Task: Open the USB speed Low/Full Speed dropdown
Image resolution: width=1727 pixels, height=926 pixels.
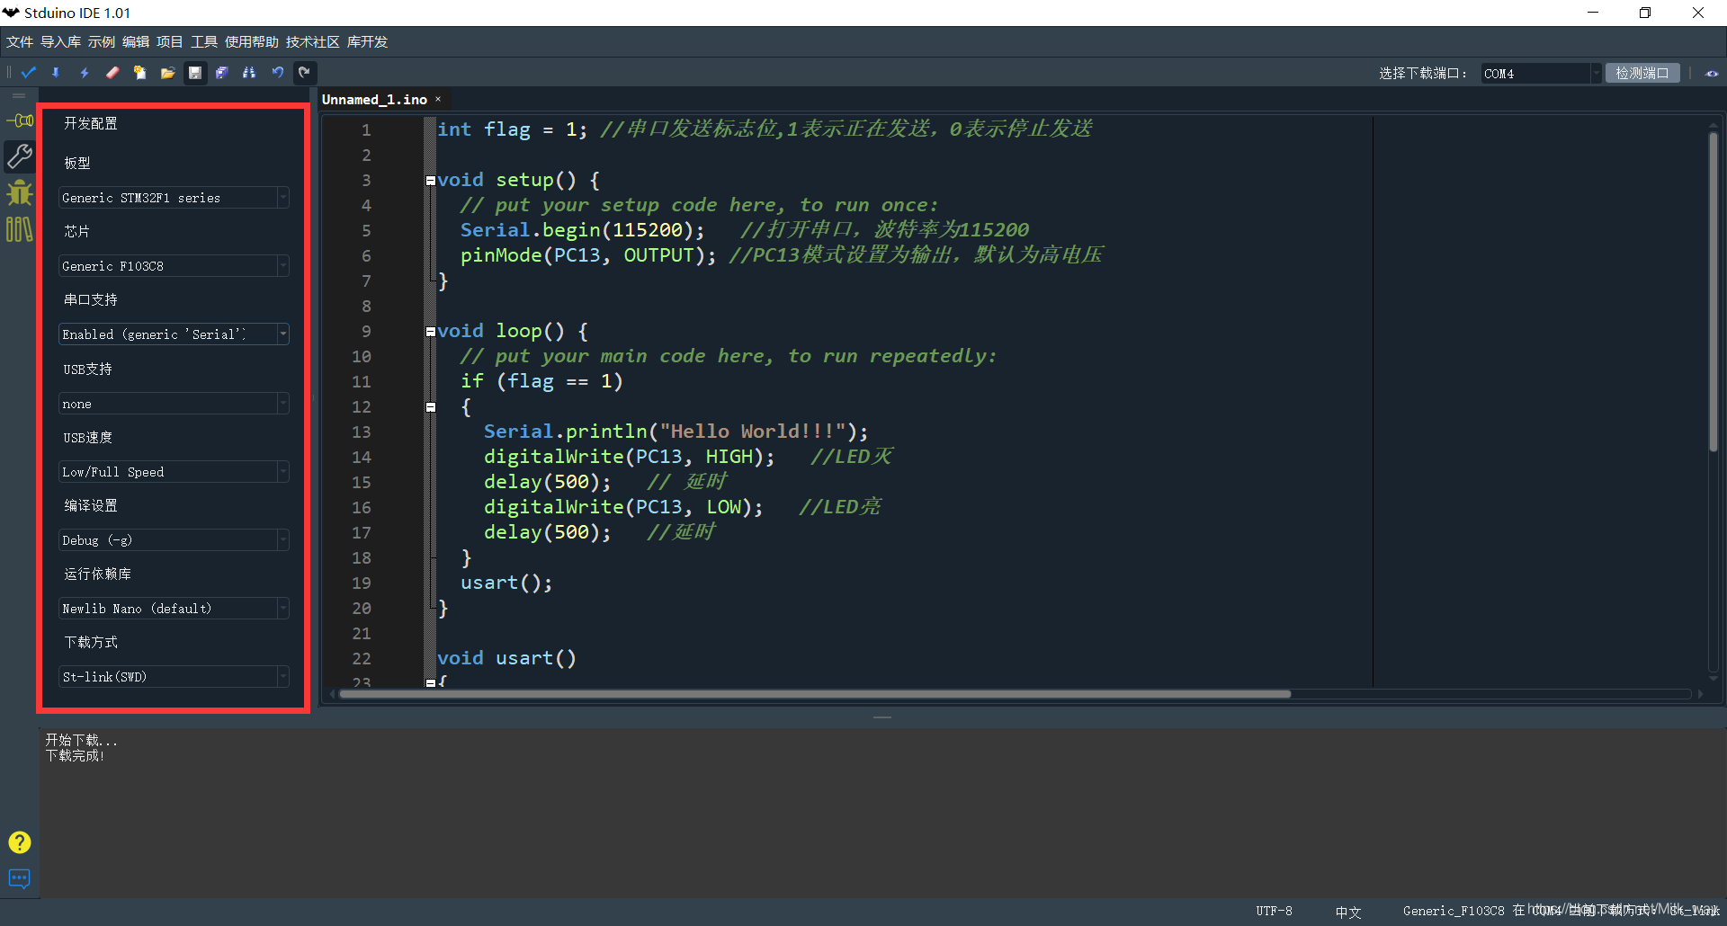Action: click(x=174, y=472)
